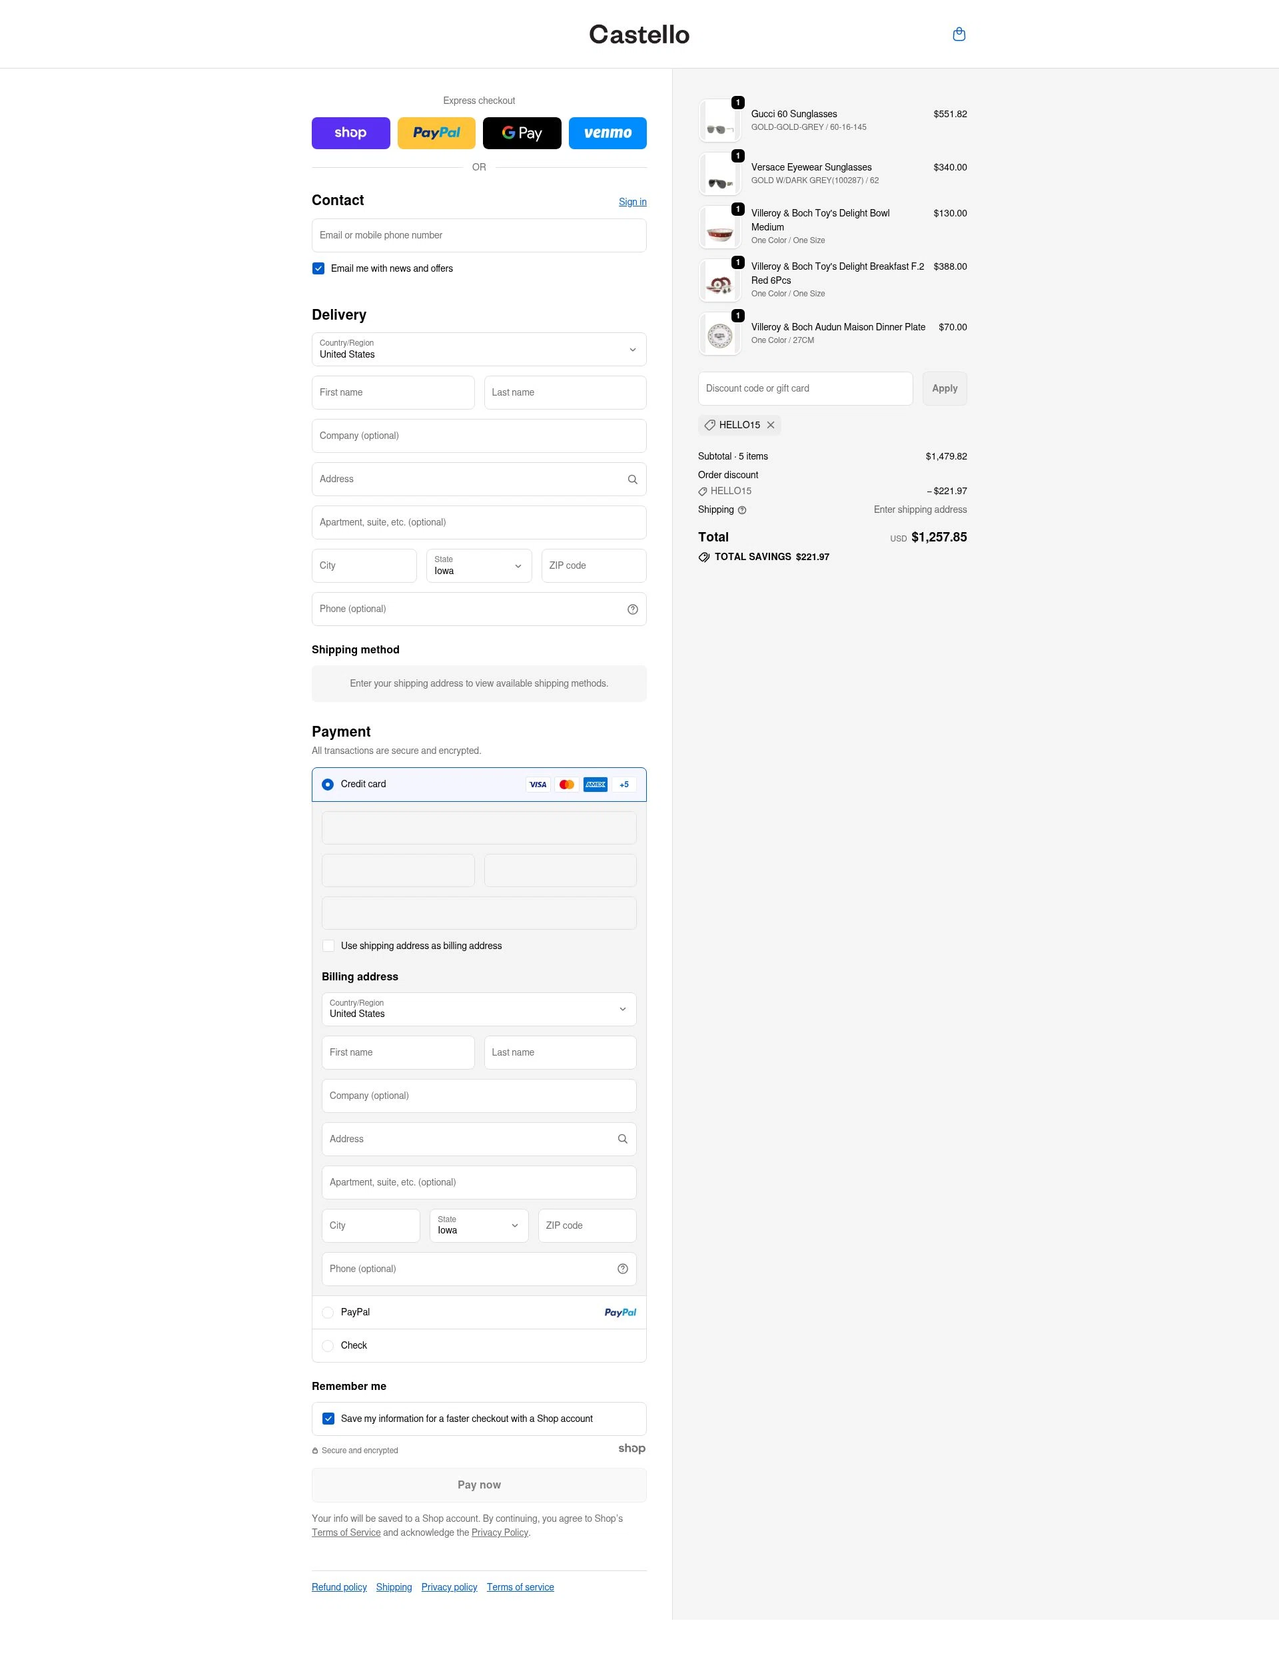
Task: Remove the HELLO15 discount tag
Action: [771, 425]
